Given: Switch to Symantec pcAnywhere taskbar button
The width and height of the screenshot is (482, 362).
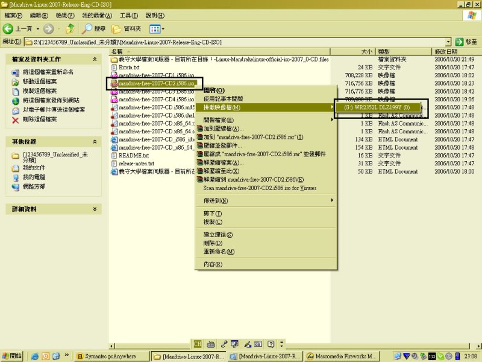Looking at the screenshot, I should coord(111,357).
